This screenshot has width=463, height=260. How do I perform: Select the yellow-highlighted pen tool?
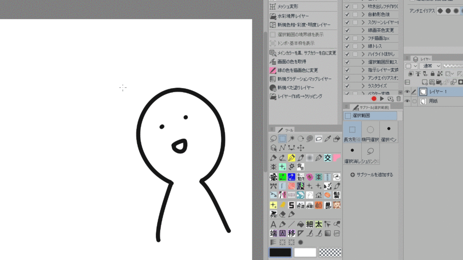pyautogui.click(x=291, y=158)
